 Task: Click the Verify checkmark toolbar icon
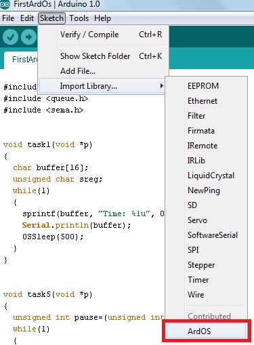[x=10, y=37]
